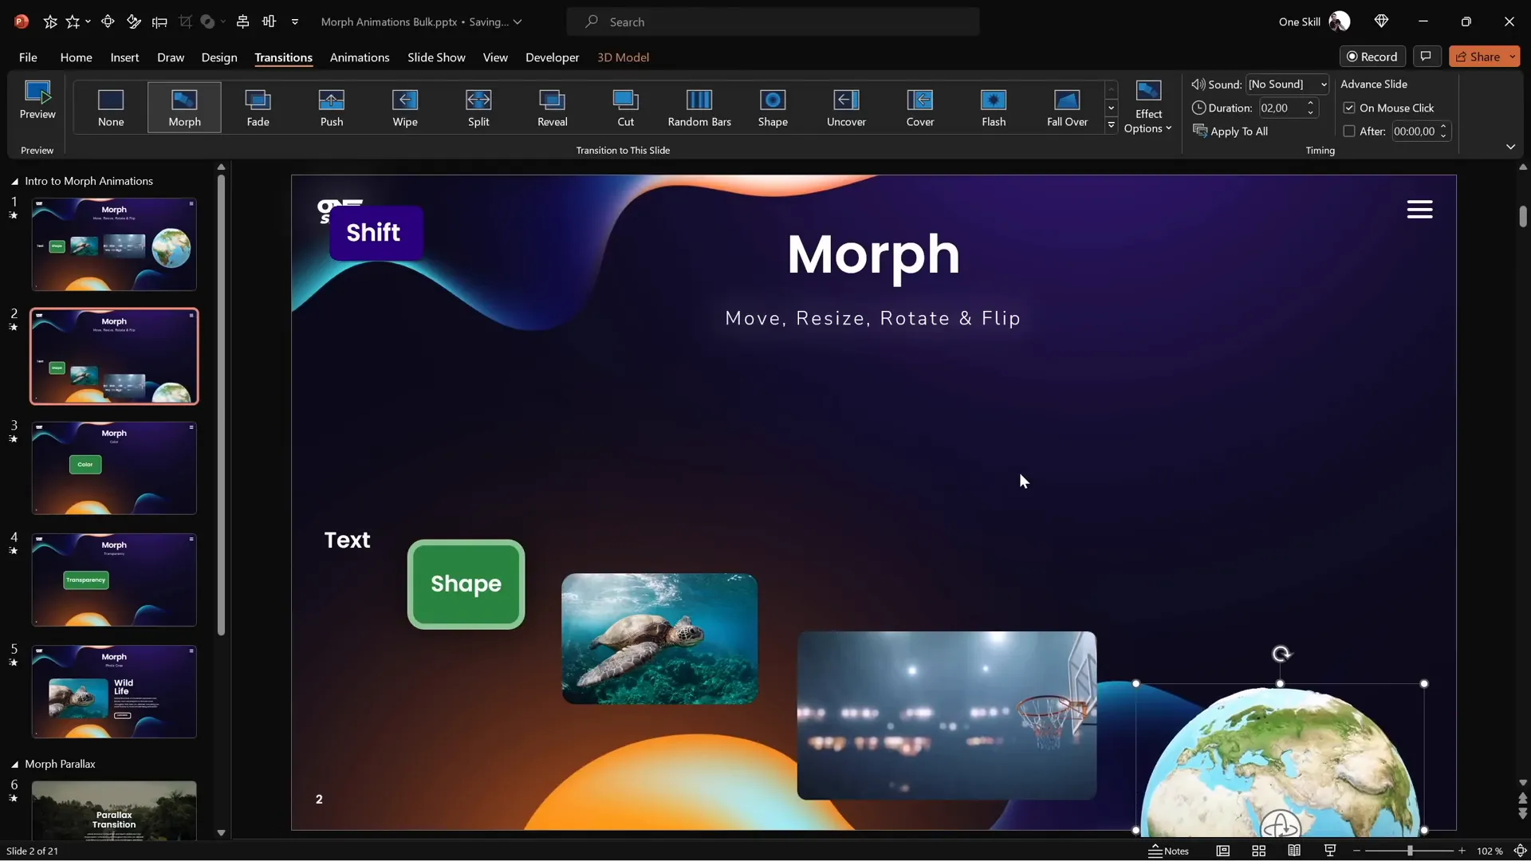Open the 3D Model tab
1531x861 pixels.
(623, 57)
